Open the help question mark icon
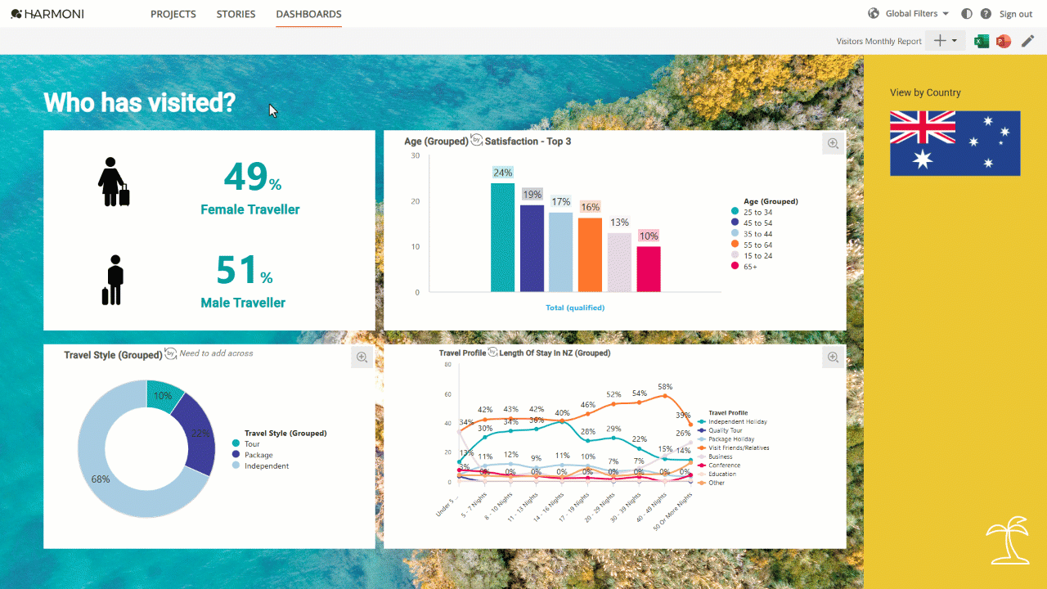The height and width of the screenshot is (589, 1047). tap(986, 14)
